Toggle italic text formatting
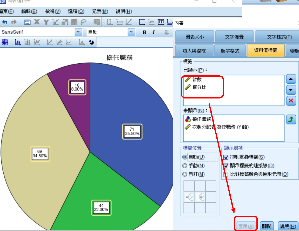 [x=154, y=32]
